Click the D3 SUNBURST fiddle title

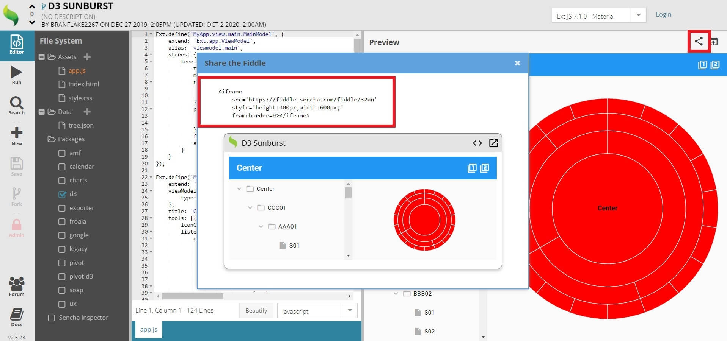(x=81, y=6)
